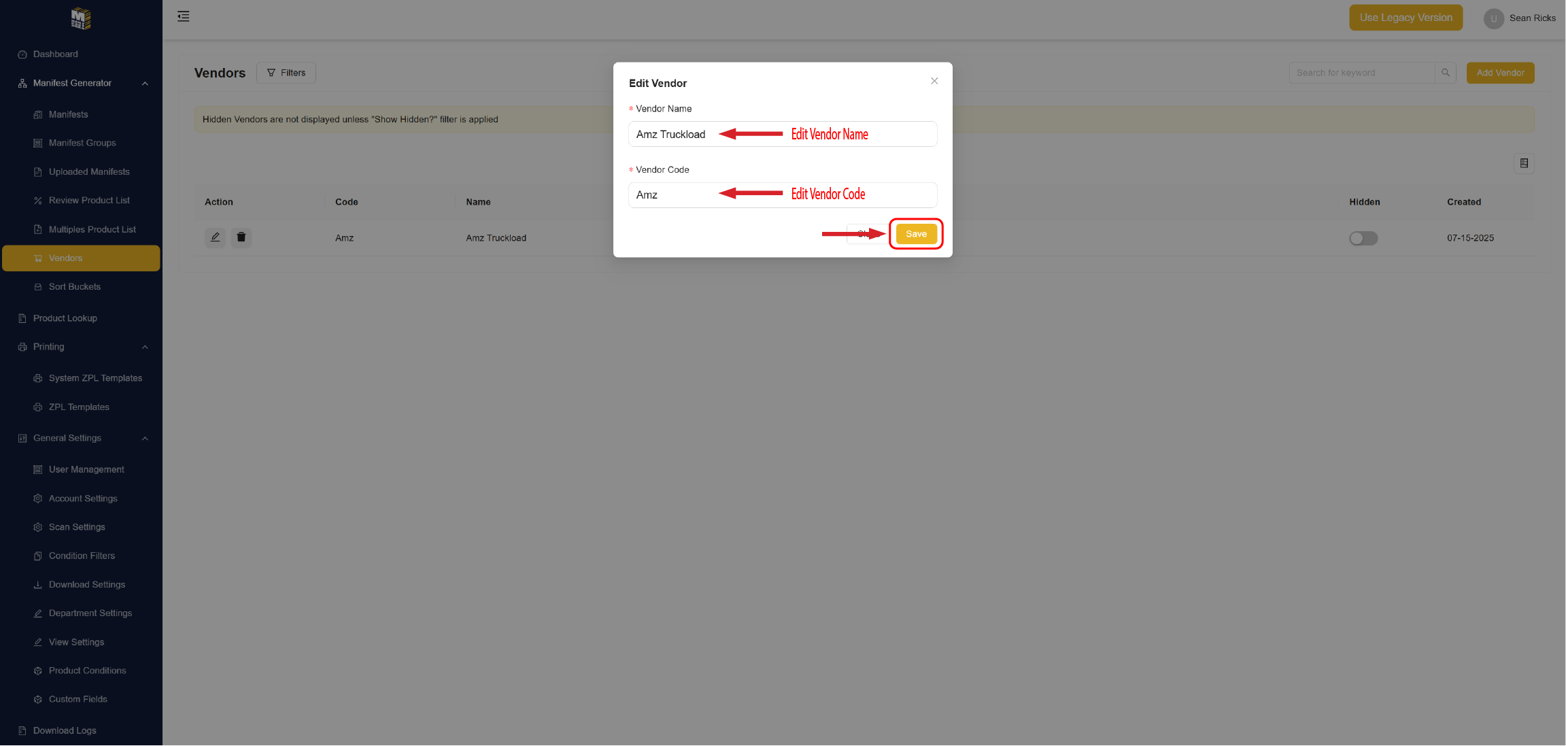The width and height of the screenshot is (1566, 746).
Task: Save the vendor changes
Action: 916,234
